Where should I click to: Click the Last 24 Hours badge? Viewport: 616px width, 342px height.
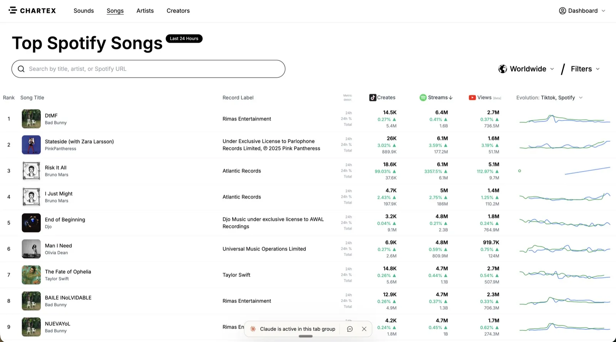coord(184,39)
